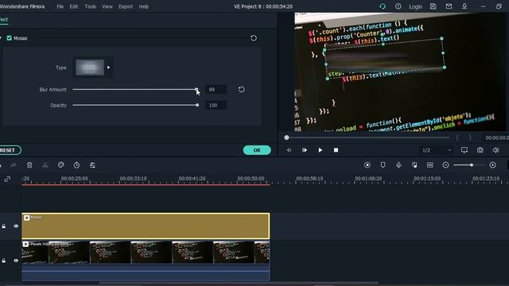
Task: Delete the selected clip with trash icon
Action: pos(29,165)
